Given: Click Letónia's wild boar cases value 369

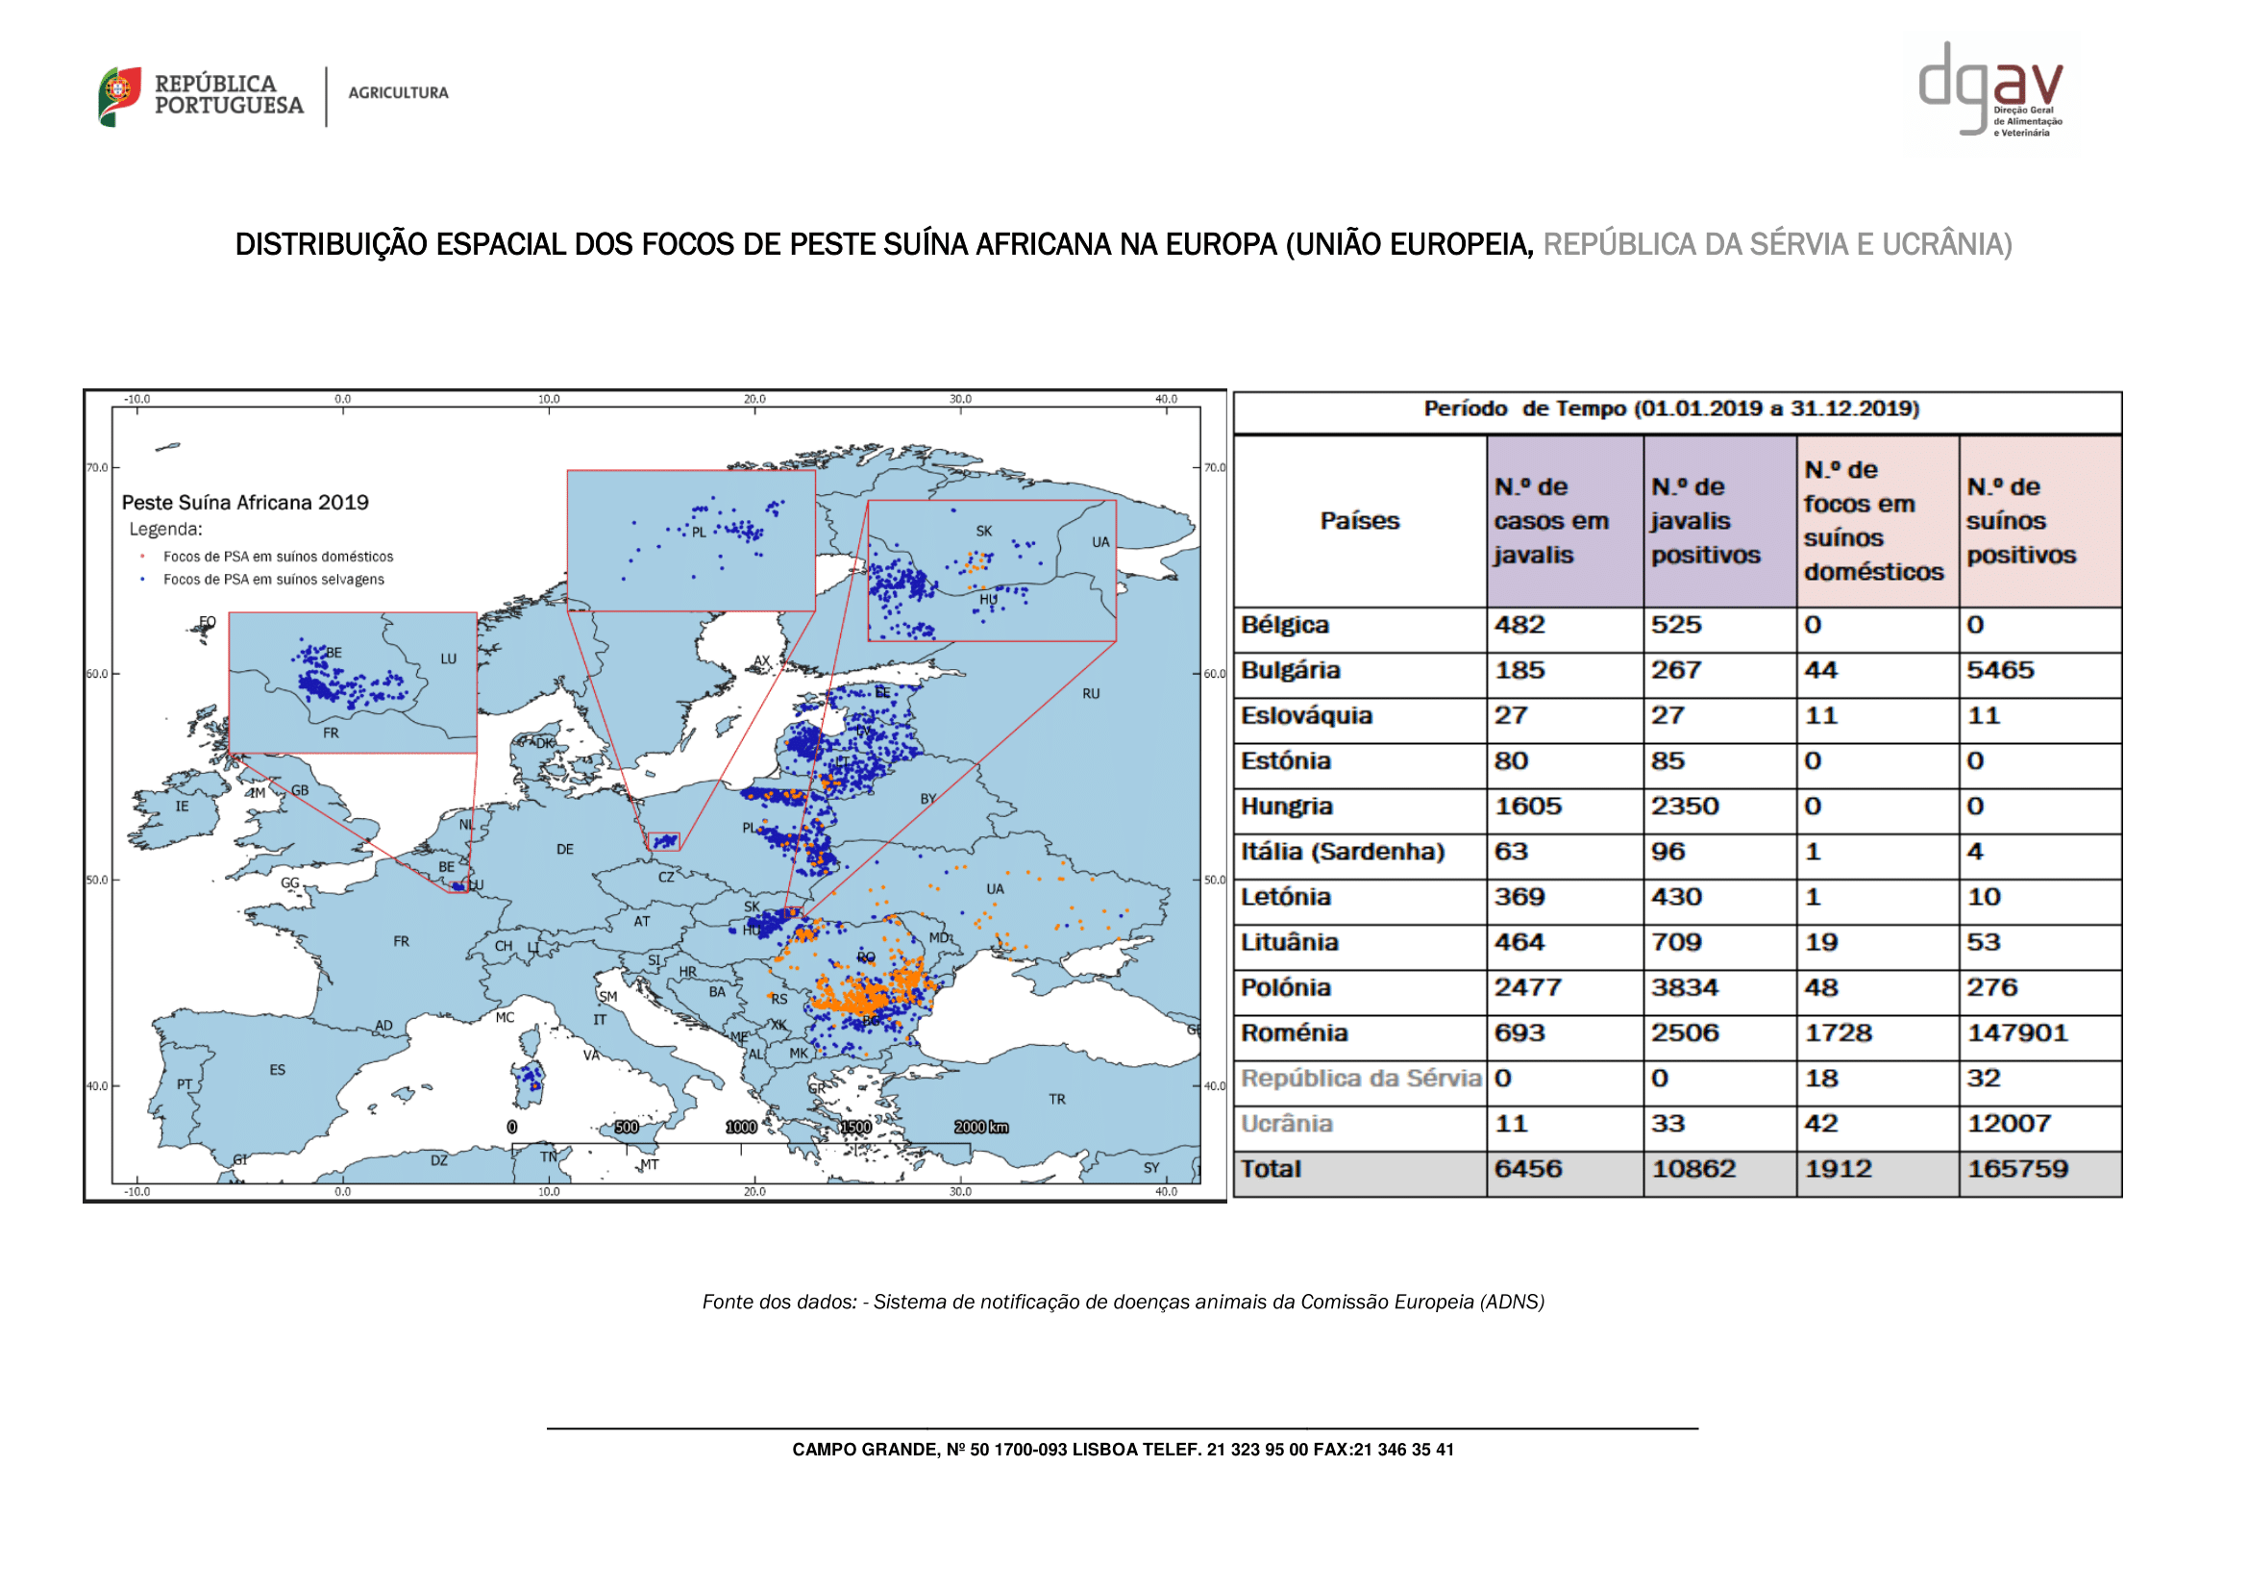Looking at the screenshot, I should [1519, 897].
